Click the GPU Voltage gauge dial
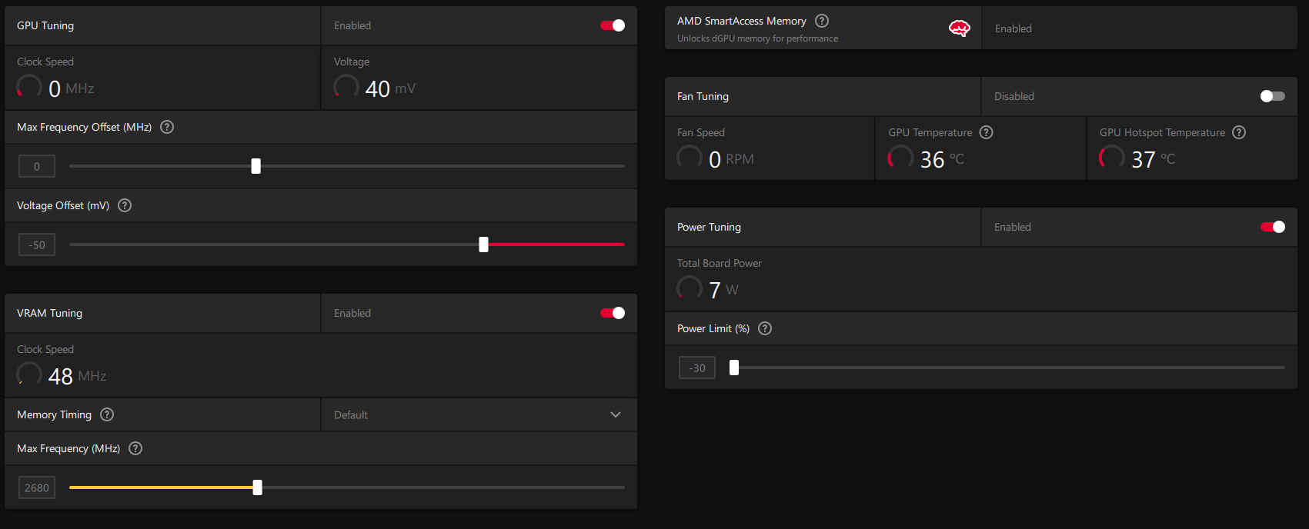This screenshot has width=1309, height=529. click(346, 87)
